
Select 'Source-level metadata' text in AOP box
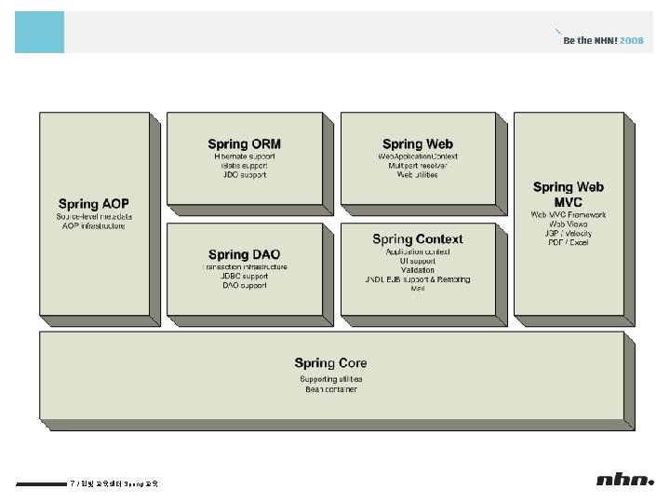point(94,217)
